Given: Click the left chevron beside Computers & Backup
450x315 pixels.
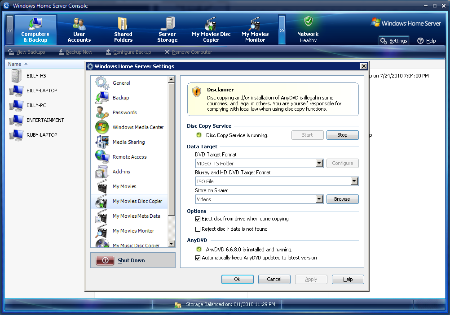Looking at the screenshot, I should click(x=10, y=30).
